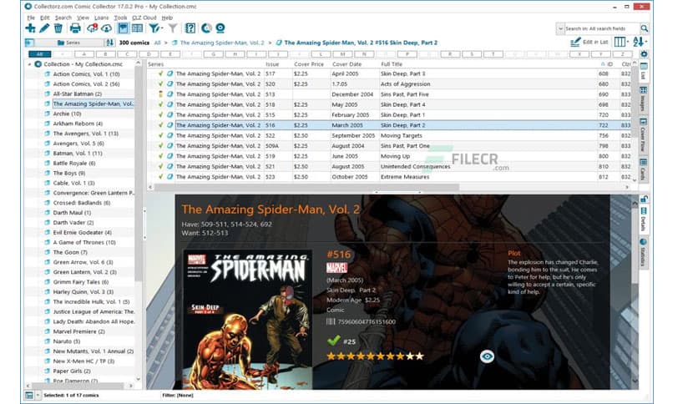Click the folder sort icon beside Series

pos(109,43)
